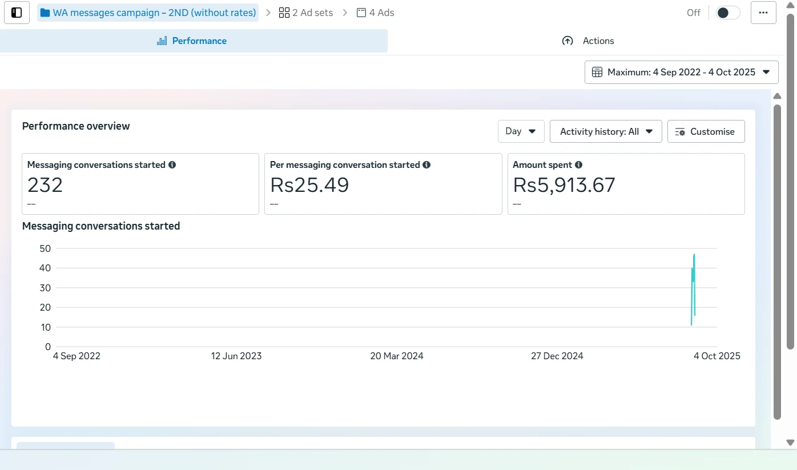Viewport: 797px width, 470px height.
Task: Click the scroll down arrow on scrollbar
Action: pos(790,443)
